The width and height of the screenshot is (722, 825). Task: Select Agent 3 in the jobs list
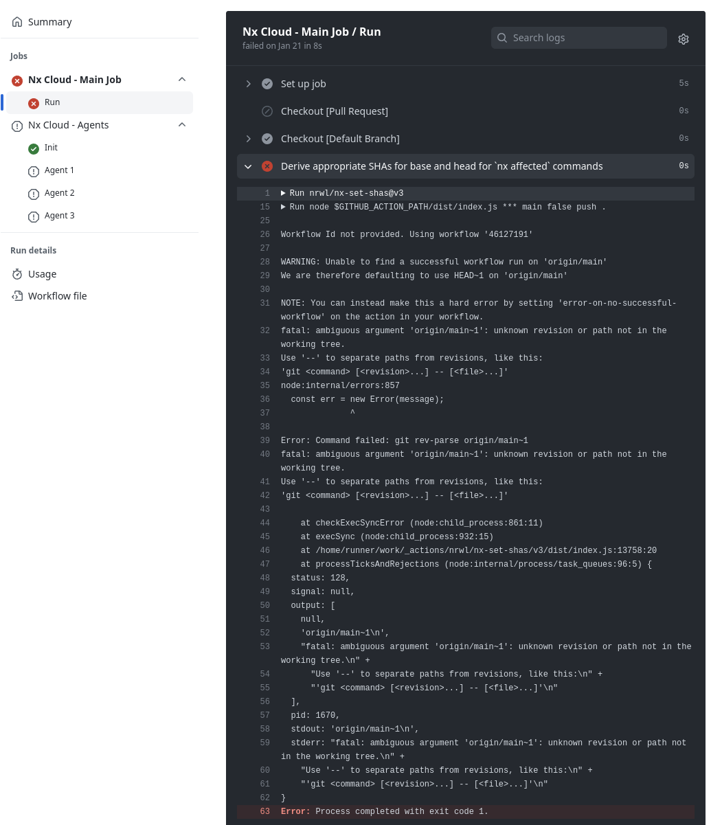point(60,216)
